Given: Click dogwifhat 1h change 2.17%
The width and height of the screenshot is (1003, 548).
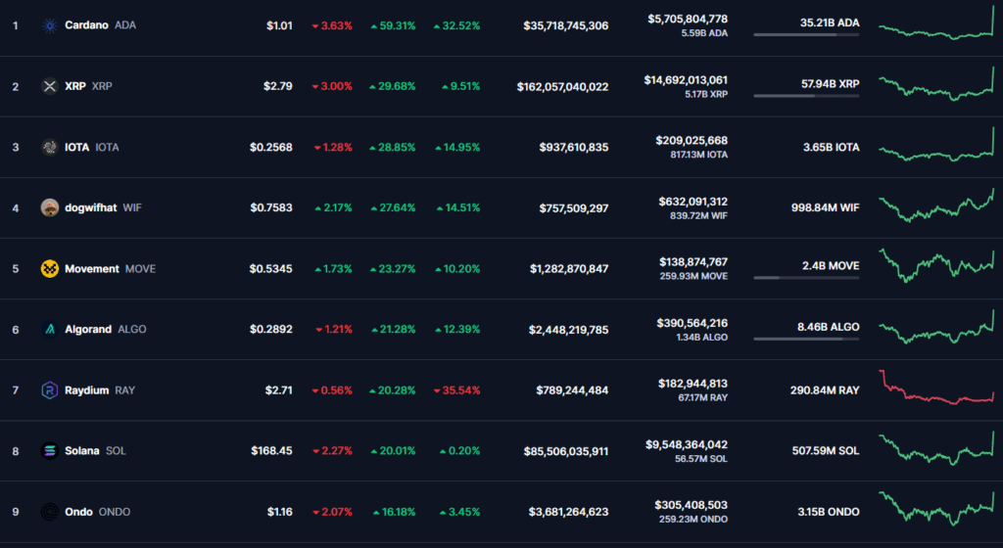Looking at the screenshot, I should [333, 207].
